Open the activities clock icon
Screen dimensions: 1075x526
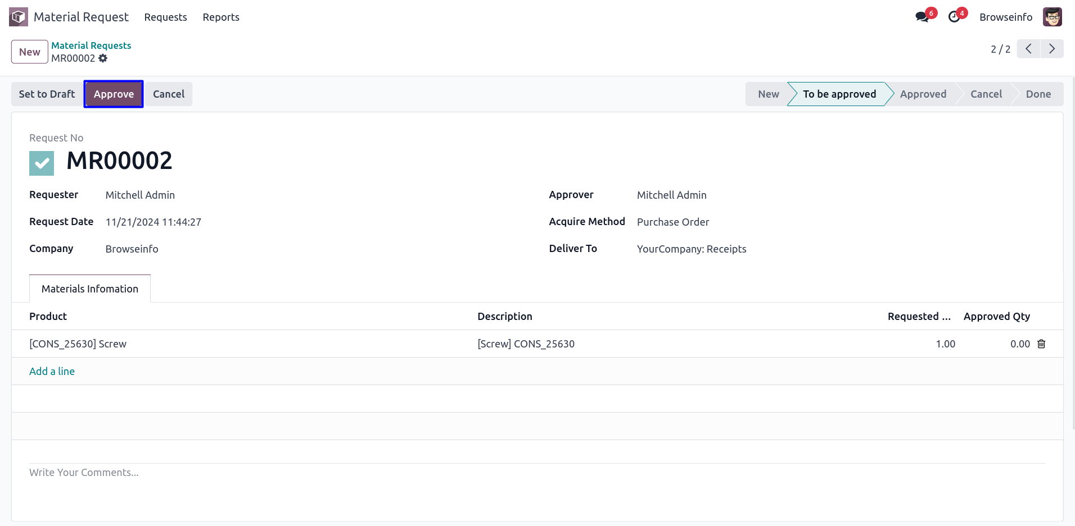[x=954, y=17]
